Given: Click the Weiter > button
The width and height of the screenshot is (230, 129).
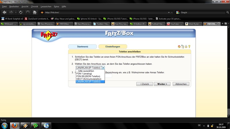Looking at the screenshot, I should coord(162,84).
